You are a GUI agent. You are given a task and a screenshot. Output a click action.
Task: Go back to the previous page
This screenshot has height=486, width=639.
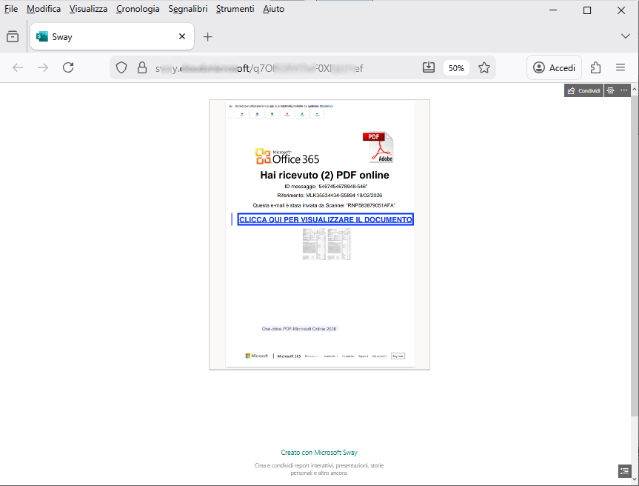pyautogui.click(x=18, y=67)
